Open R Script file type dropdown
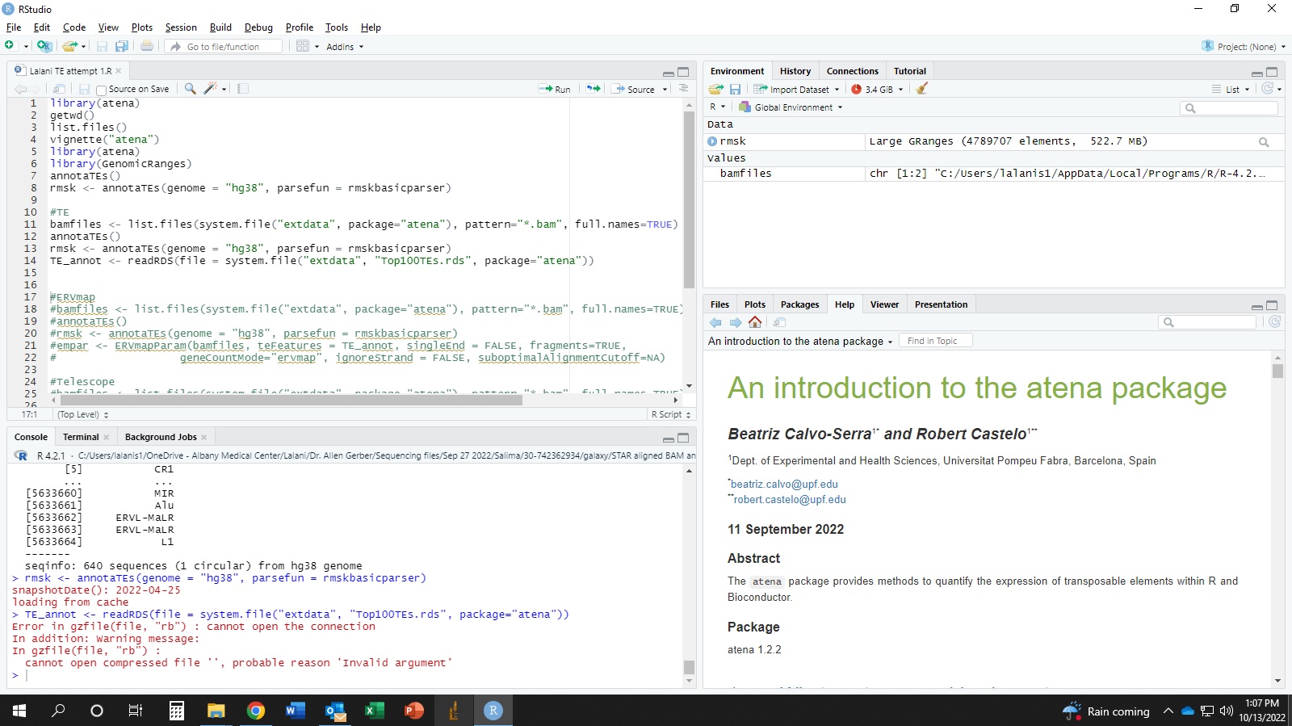This screenshot has height=726, width=1292. click(x=671, y=414)
